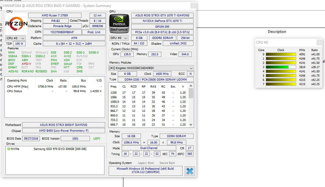Select Core 3 green clock bar

[x=281, y=67]
